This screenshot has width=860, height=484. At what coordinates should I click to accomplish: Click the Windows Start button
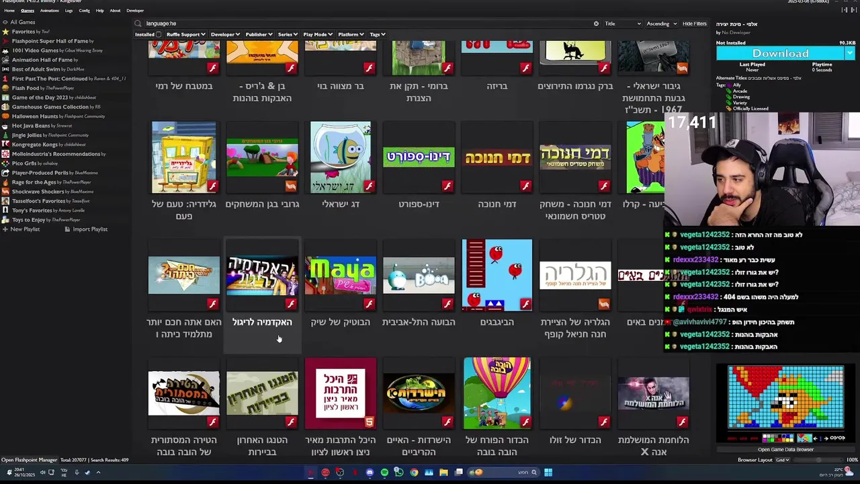(x=548, y=473)
